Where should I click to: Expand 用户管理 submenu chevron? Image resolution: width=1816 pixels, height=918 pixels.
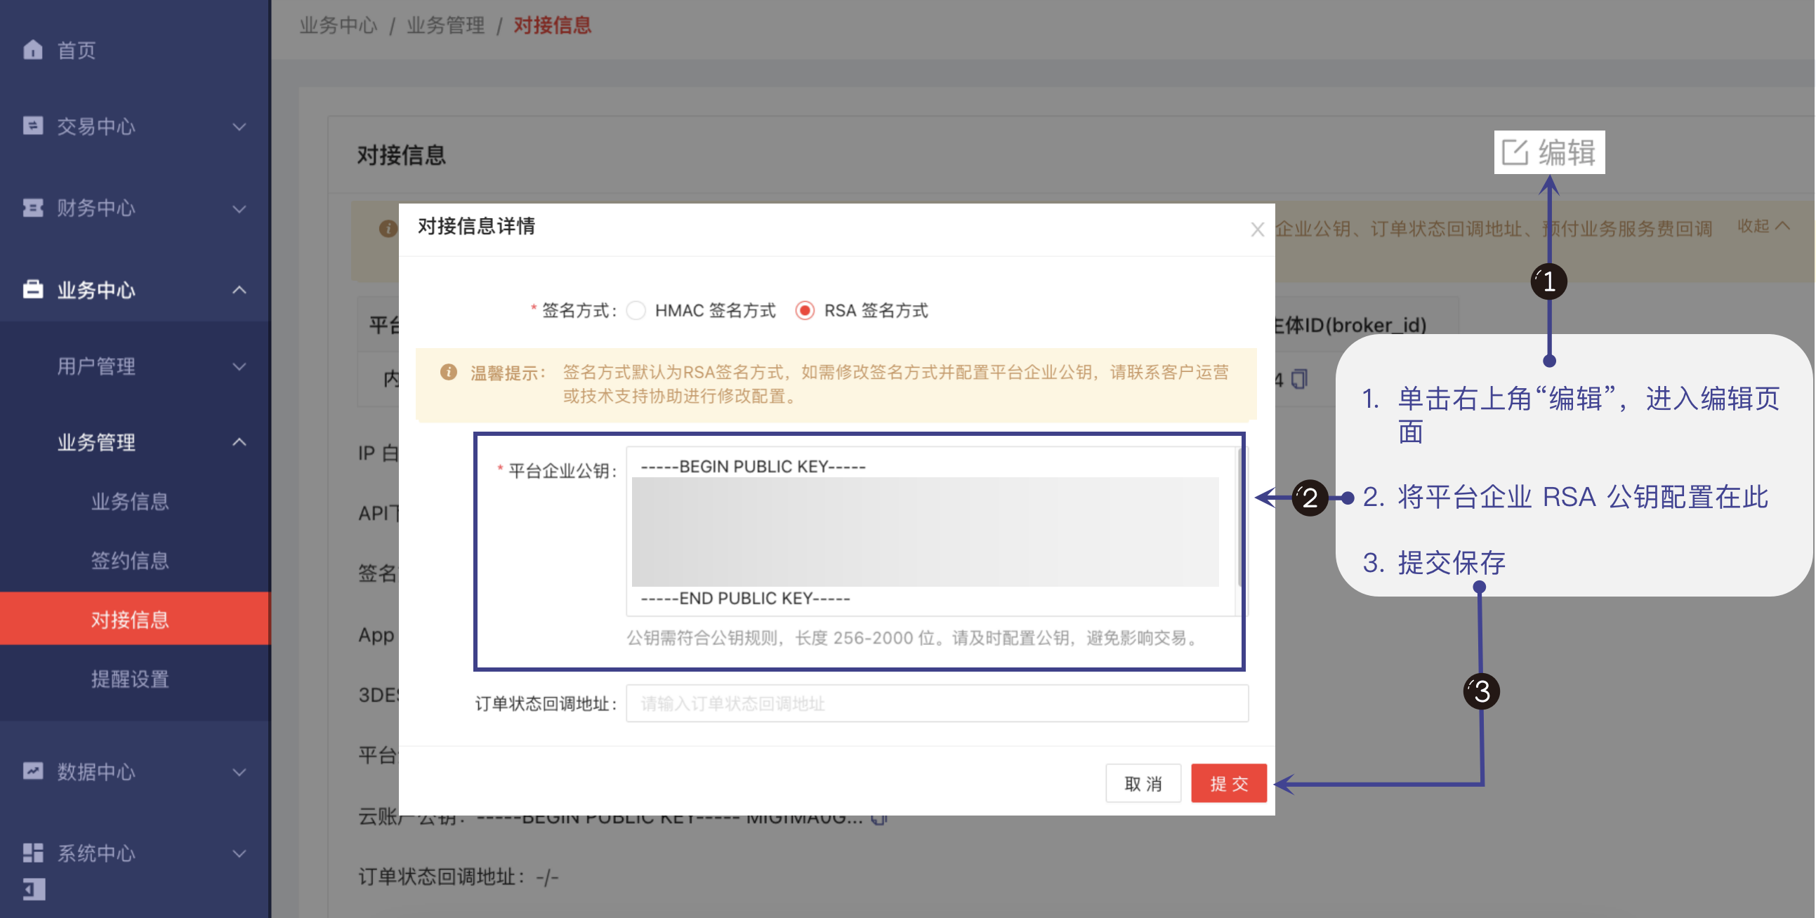pos(239,366)
